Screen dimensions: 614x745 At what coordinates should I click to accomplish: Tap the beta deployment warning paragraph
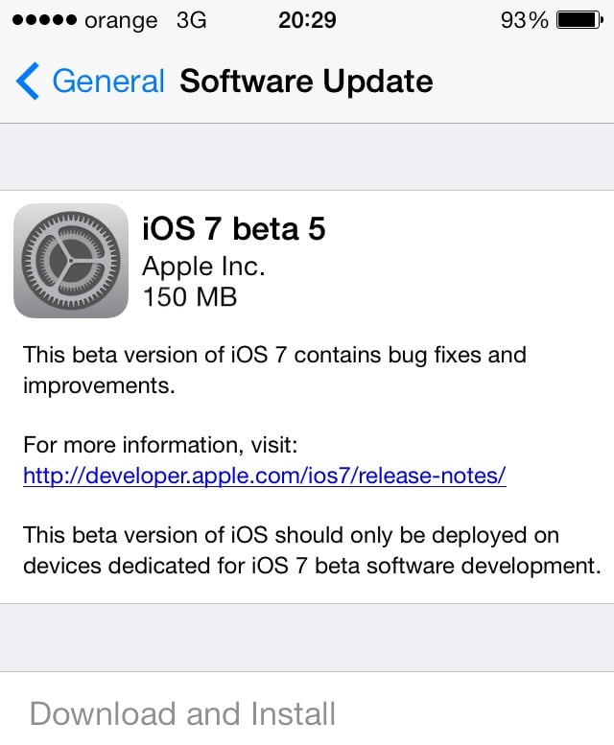(312, 550)
